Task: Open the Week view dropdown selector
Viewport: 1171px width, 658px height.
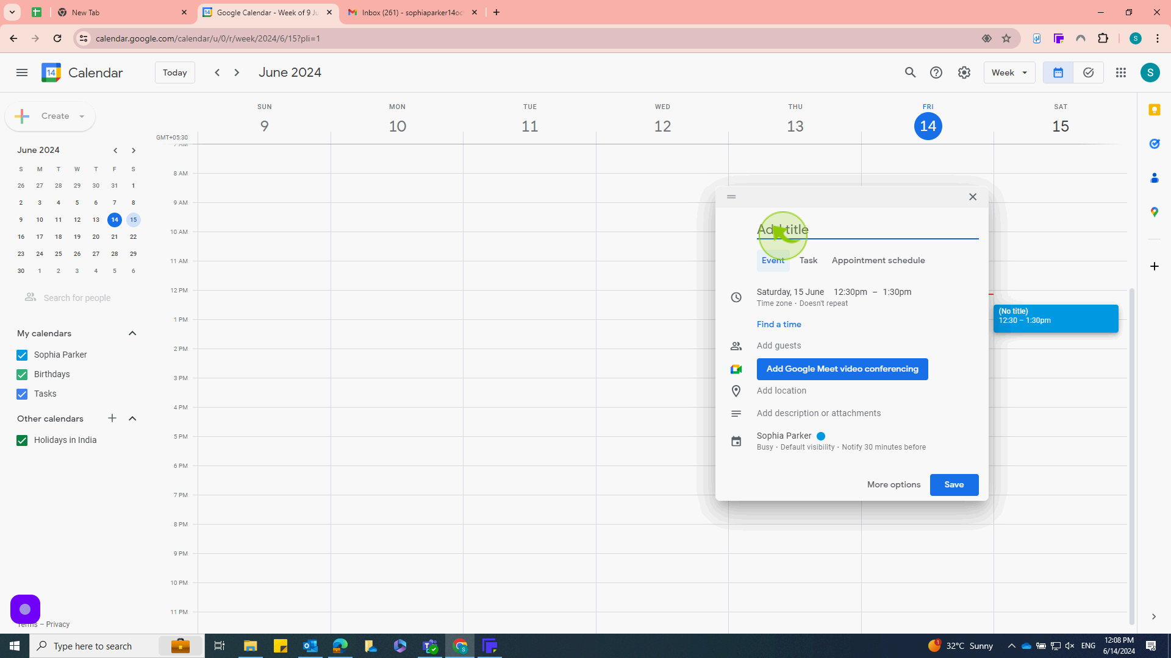Action: (x=1010, y=73)
